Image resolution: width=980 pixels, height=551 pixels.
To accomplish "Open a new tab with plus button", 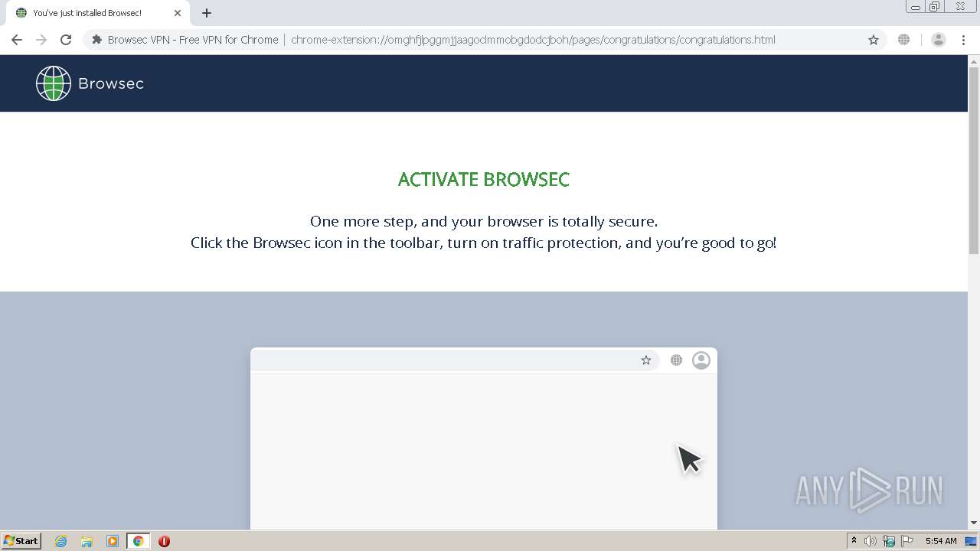I will click(x=207, y=13).
